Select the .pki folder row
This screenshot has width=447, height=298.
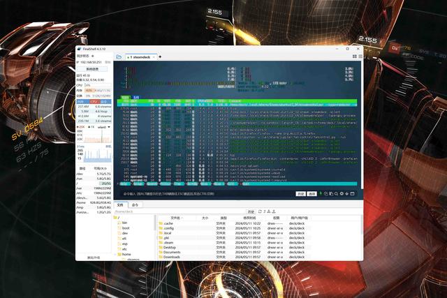pyautogui.click(x=234, y=237)
